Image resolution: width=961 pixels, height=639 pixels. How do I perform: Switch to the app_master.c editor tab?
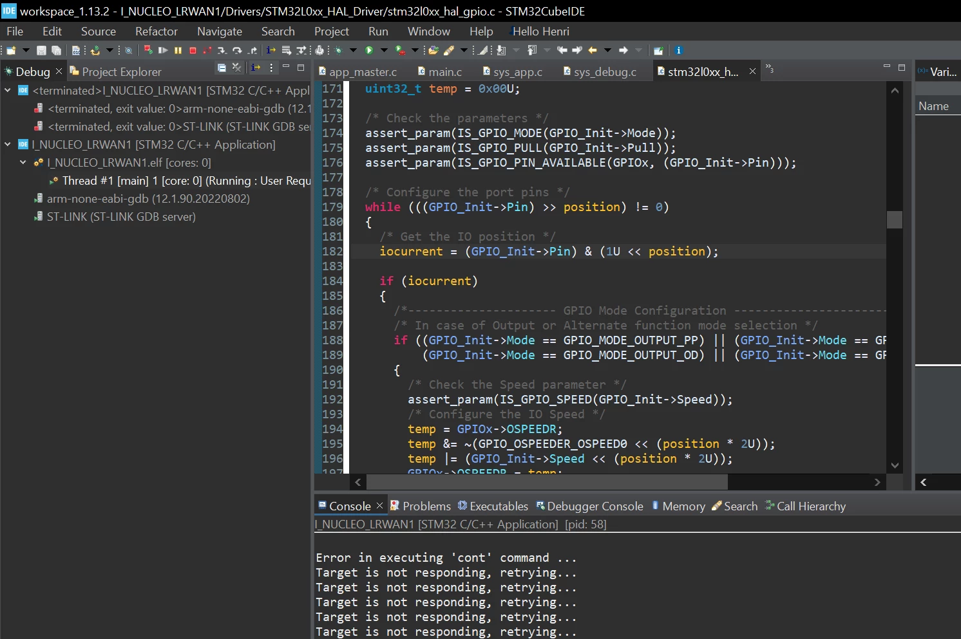[x=357, y=71]
